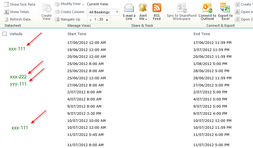Screen dimensions: 253x148
Task: Click the E-mail a Link envelope icon
Action: click(129, 8)
